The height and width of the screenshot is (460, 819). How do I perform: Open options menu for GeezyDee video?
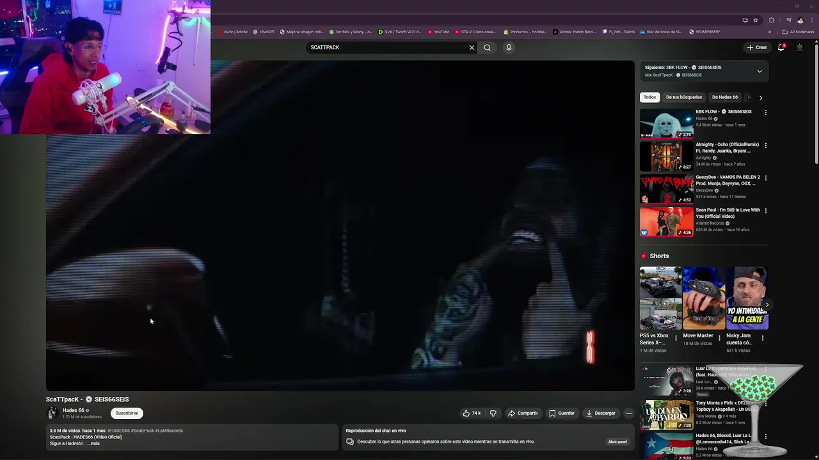click(x=765, y=178)
